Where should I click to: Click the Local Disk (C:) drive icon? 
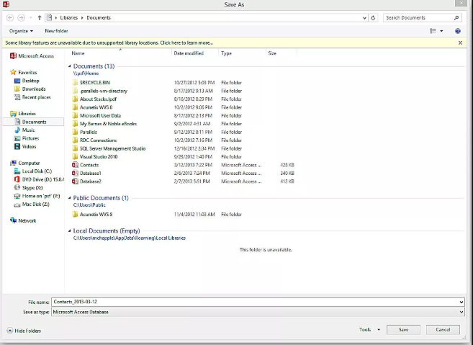[17, 171]
